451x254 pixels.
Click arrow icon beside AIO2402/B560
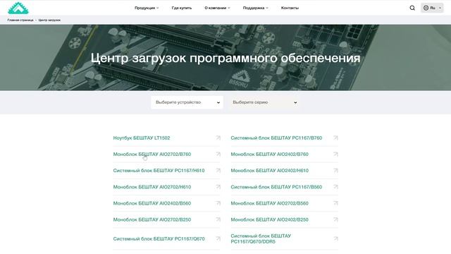[218, 203]
